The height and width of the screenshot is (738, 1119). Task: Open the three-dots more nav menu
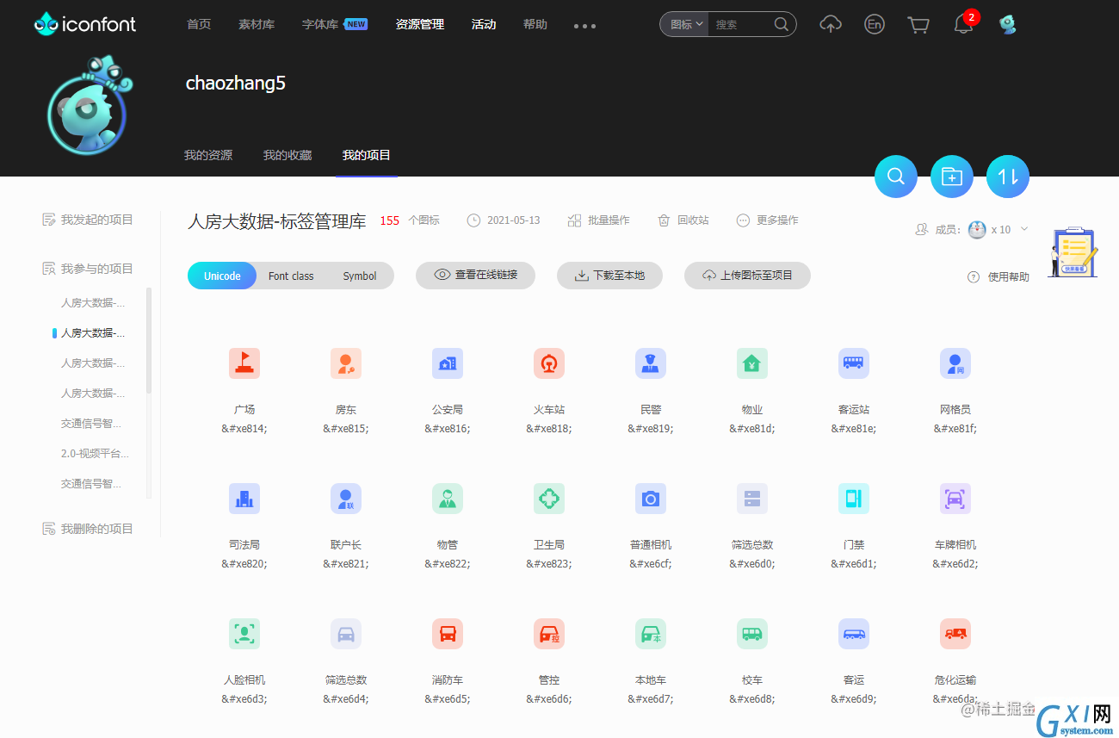click(x=584, y=26)
